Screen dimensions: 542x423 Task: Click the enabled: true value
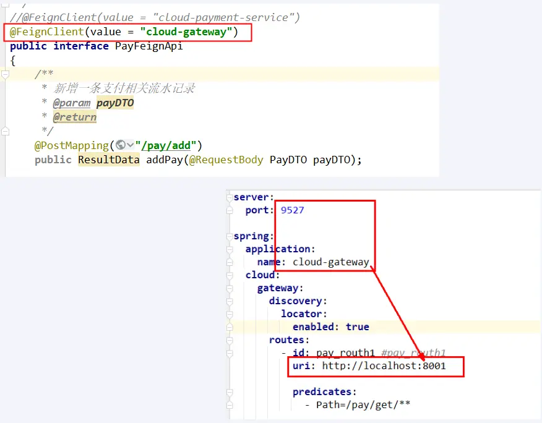tap(357, 327)
